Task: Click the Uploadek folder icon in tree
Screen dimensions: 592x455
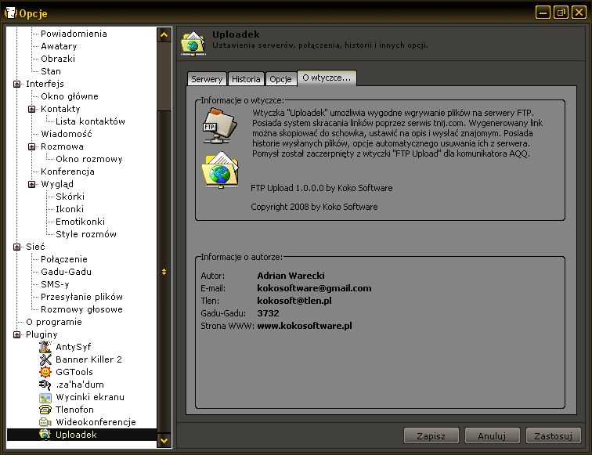Action: (45, 435)
